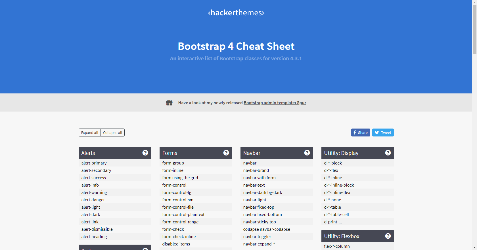Screen dimensions: 477x250
Task: Choose navbar-light entry
Action: [x=277, y=200]
